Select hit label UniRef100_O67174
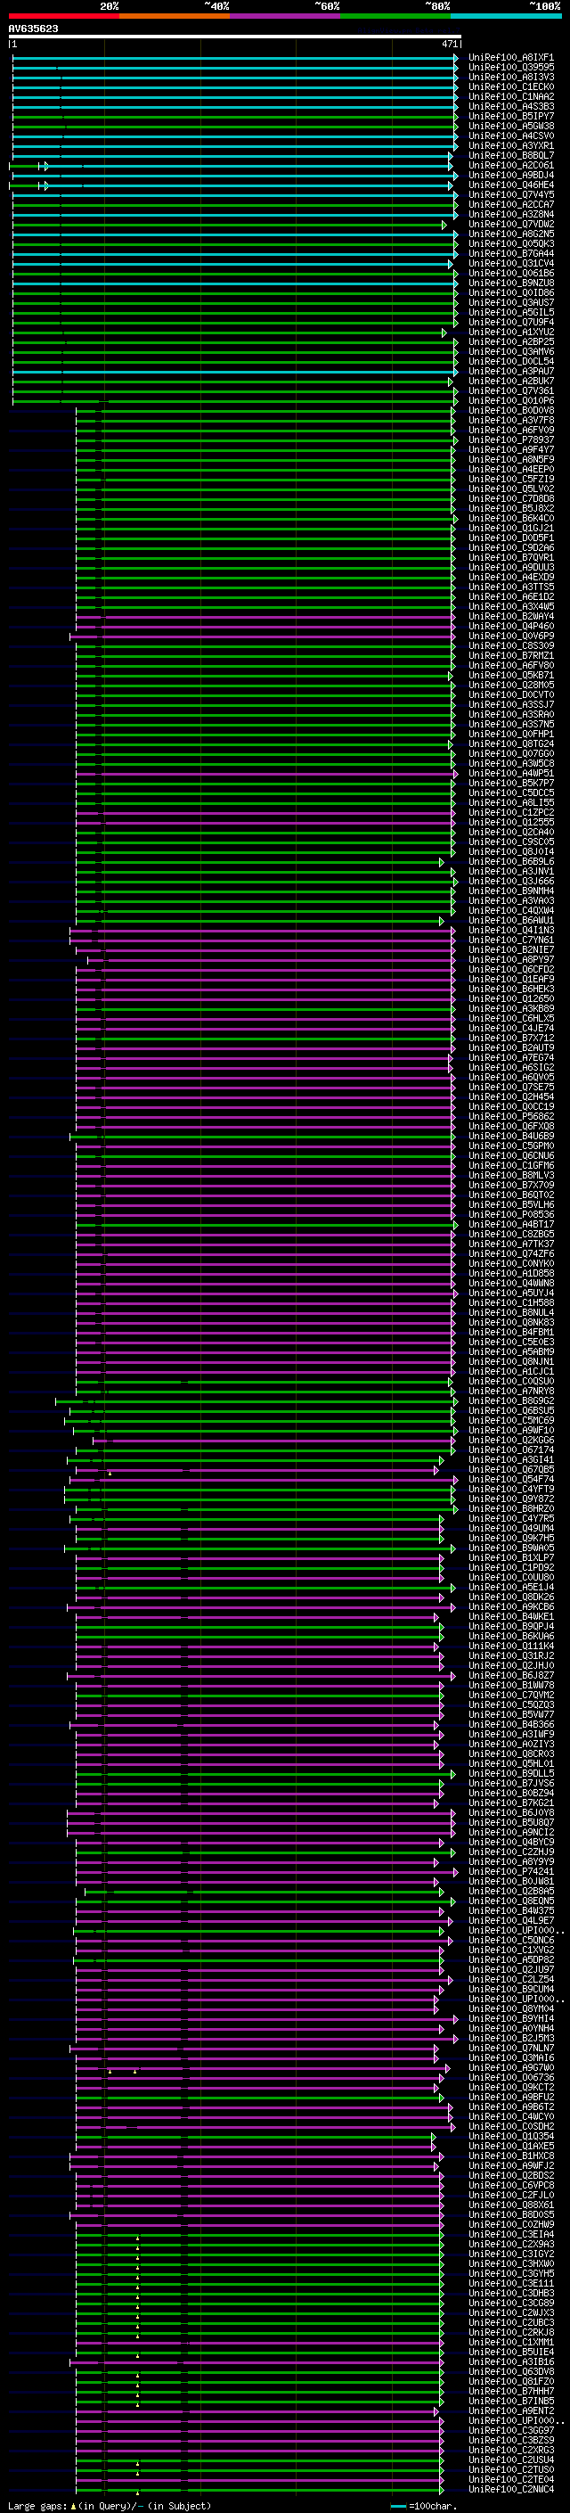Screen dimensions: 570x2513 [510, 1450]
